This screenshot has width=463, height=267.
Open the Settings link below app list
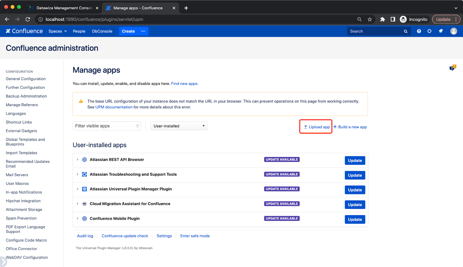tap(164, 236)
